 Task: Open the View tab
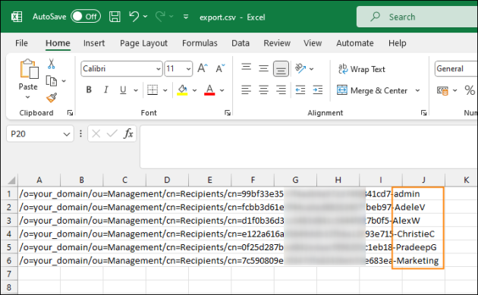tap(313, 43)
